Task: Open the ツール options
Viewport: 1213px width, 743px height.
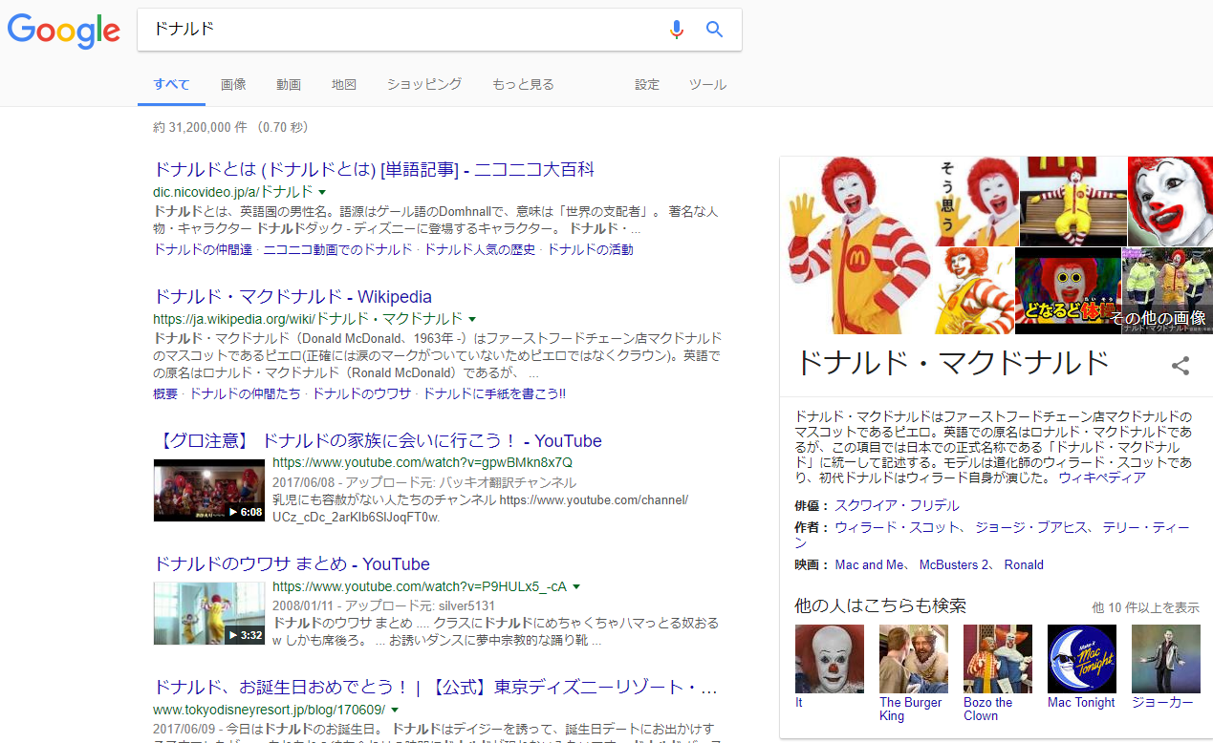Action: pos(708,84)
